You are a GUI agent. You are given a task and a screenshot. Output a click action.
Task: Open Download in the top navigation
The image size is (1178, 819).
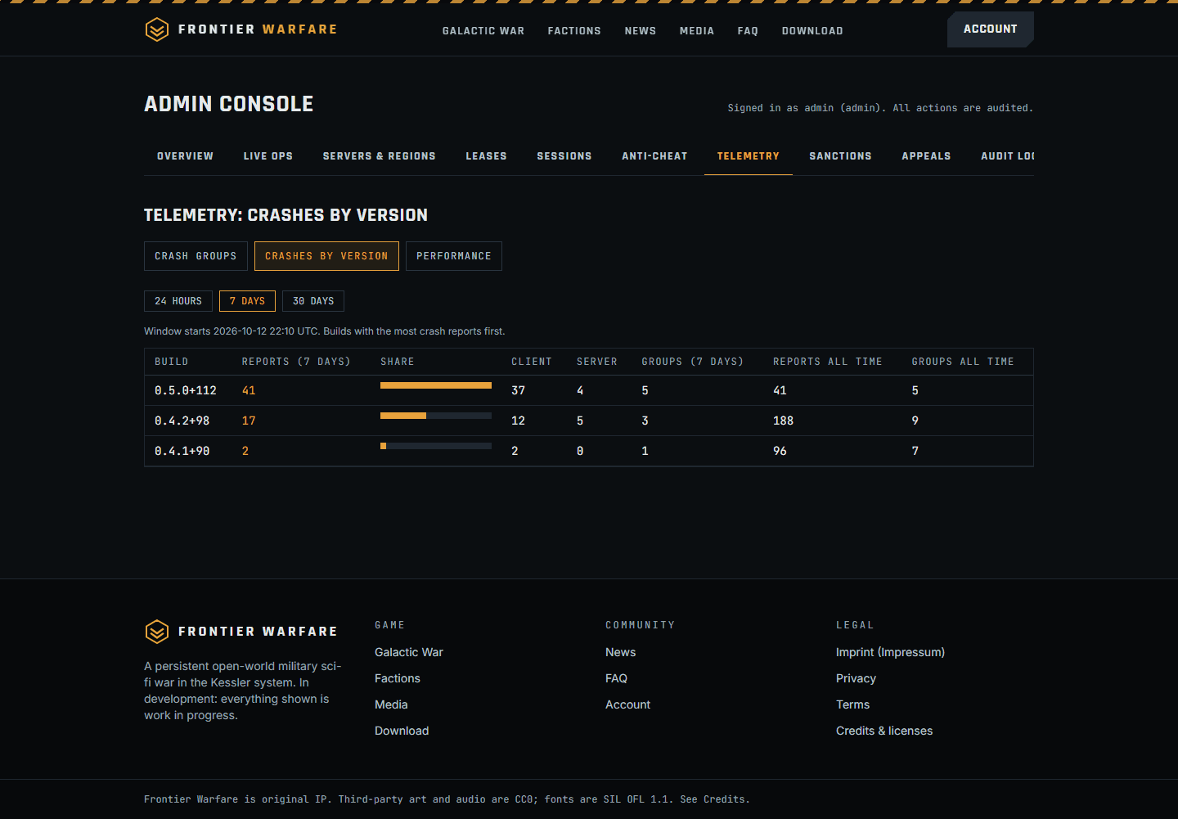tap(812, 31)
